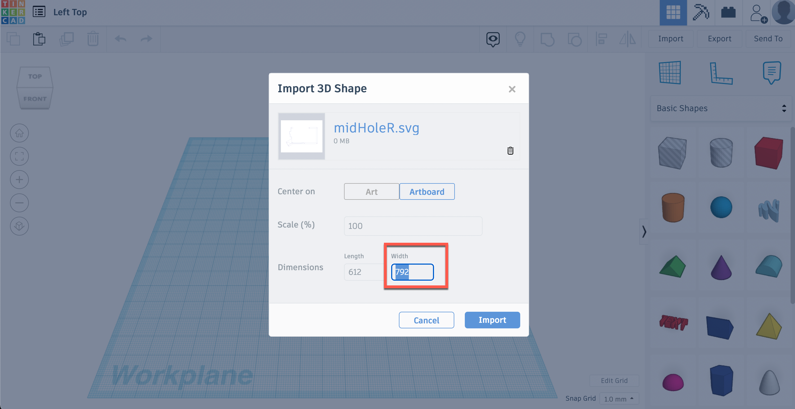Image resolution: width=795 pixels, height=409 pixels.
Task: Select the Scribble shape
Action: (769, 211)
